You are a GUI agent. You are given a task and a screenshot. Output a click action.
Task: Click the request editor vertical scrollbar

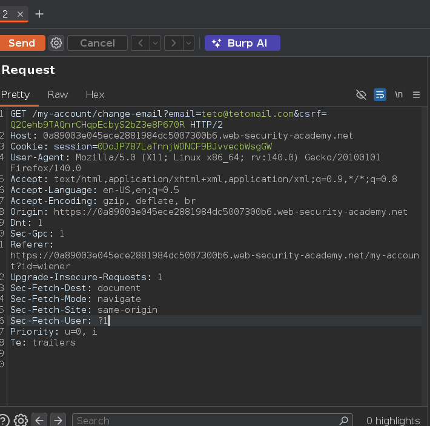425,256
